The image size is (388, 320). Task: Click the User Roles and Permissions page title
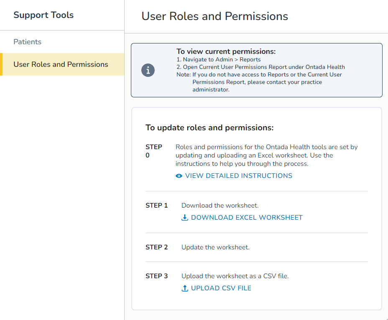[x=214, y=16]
